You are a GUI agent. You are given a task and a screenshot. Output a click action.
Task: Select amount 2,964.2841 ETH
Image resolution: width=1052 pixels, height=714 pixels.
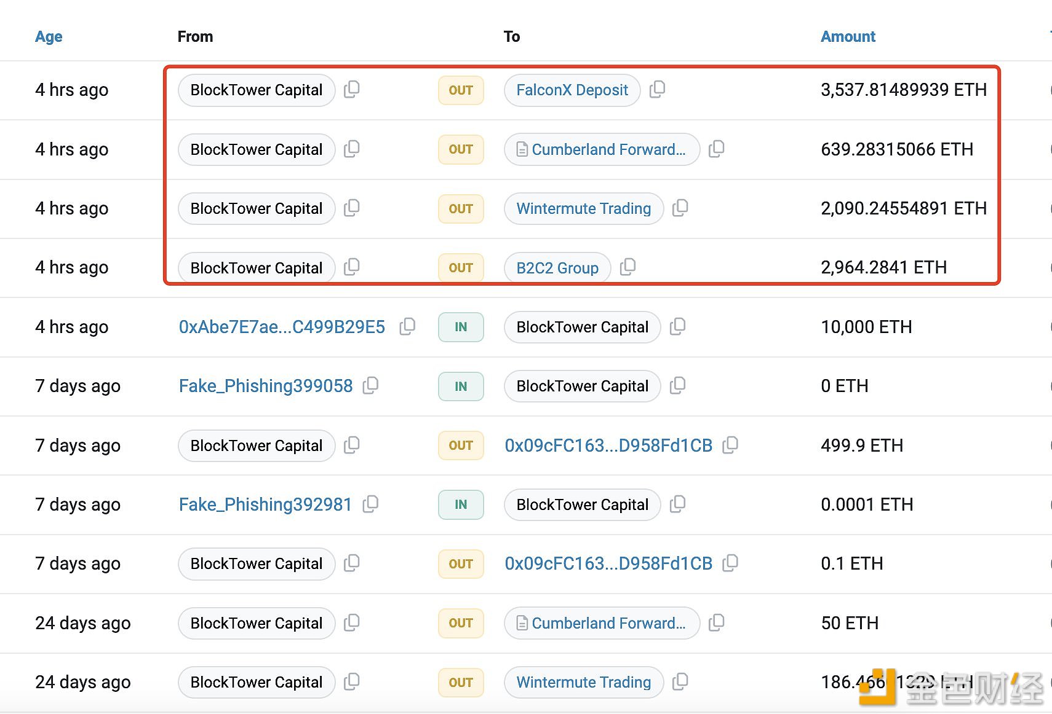(883, 267)
